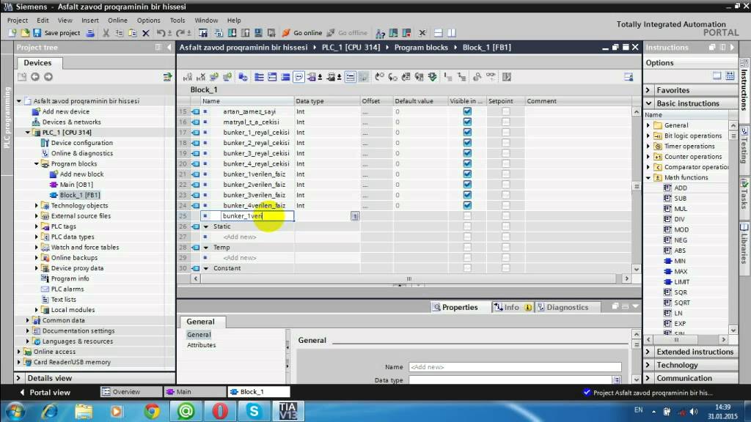Screen dimensions: 751x422
Task: Click the cut scissors icon
Action: [106, 33]
